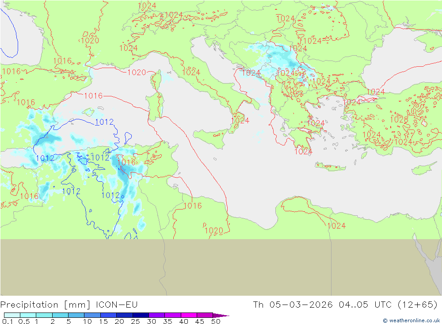Select the 35–40 mm violet swatch
Screen dimensions: 442x324
tap(173, 315)
